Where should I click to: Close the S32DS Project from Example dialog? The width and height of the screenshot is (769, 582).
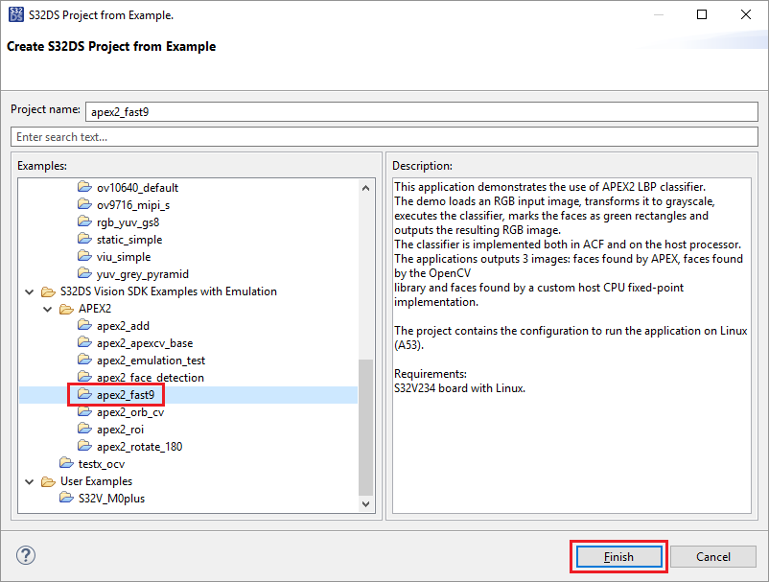(745, 14)
